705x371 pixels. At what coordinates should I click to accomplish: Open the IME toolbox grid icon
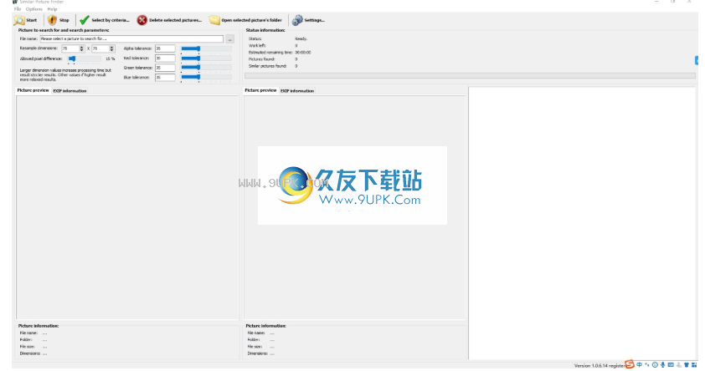coord(694,364)
